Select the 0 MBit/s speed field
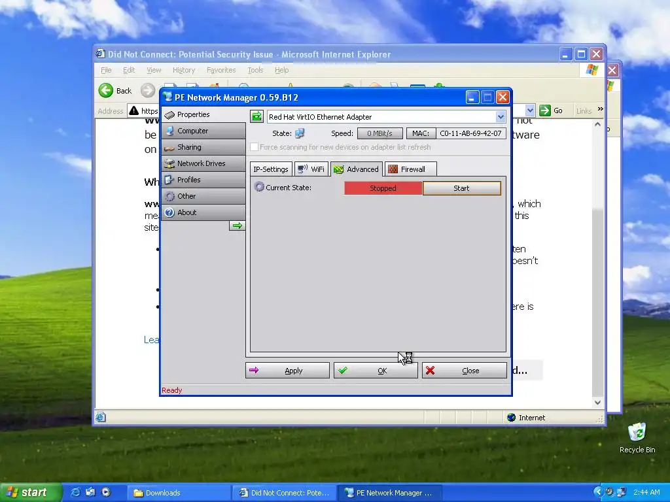The image size is (670, 502). [x=380, y=133]
